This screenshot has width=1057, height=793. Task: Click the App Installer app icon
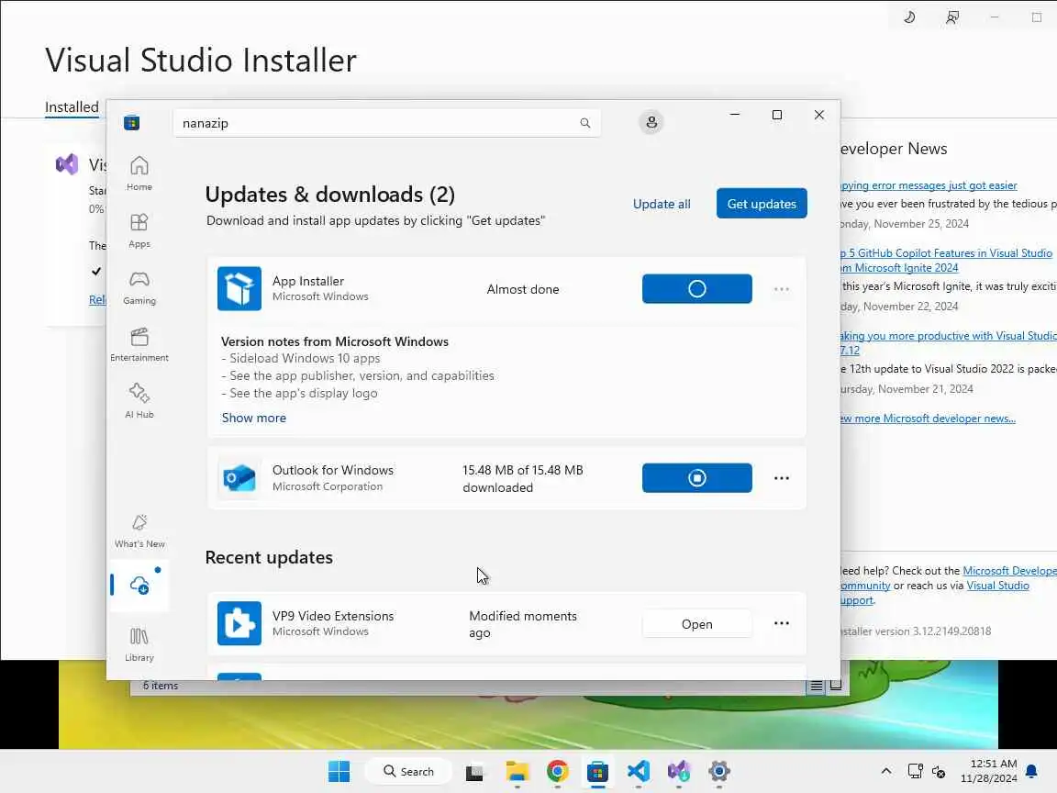tap(239, 288)
